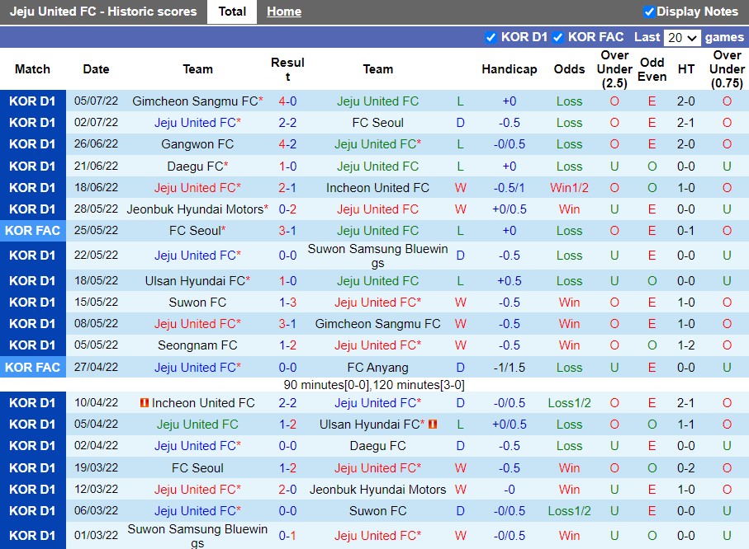Click the 4-0 result on 05/07/22
The height and width of the screenshot is (549, 749).
[x=287, y=101]
